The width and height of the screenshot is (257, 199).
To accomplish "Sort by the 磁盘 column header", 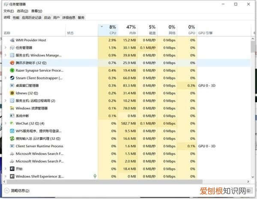I will coord(147,30).
